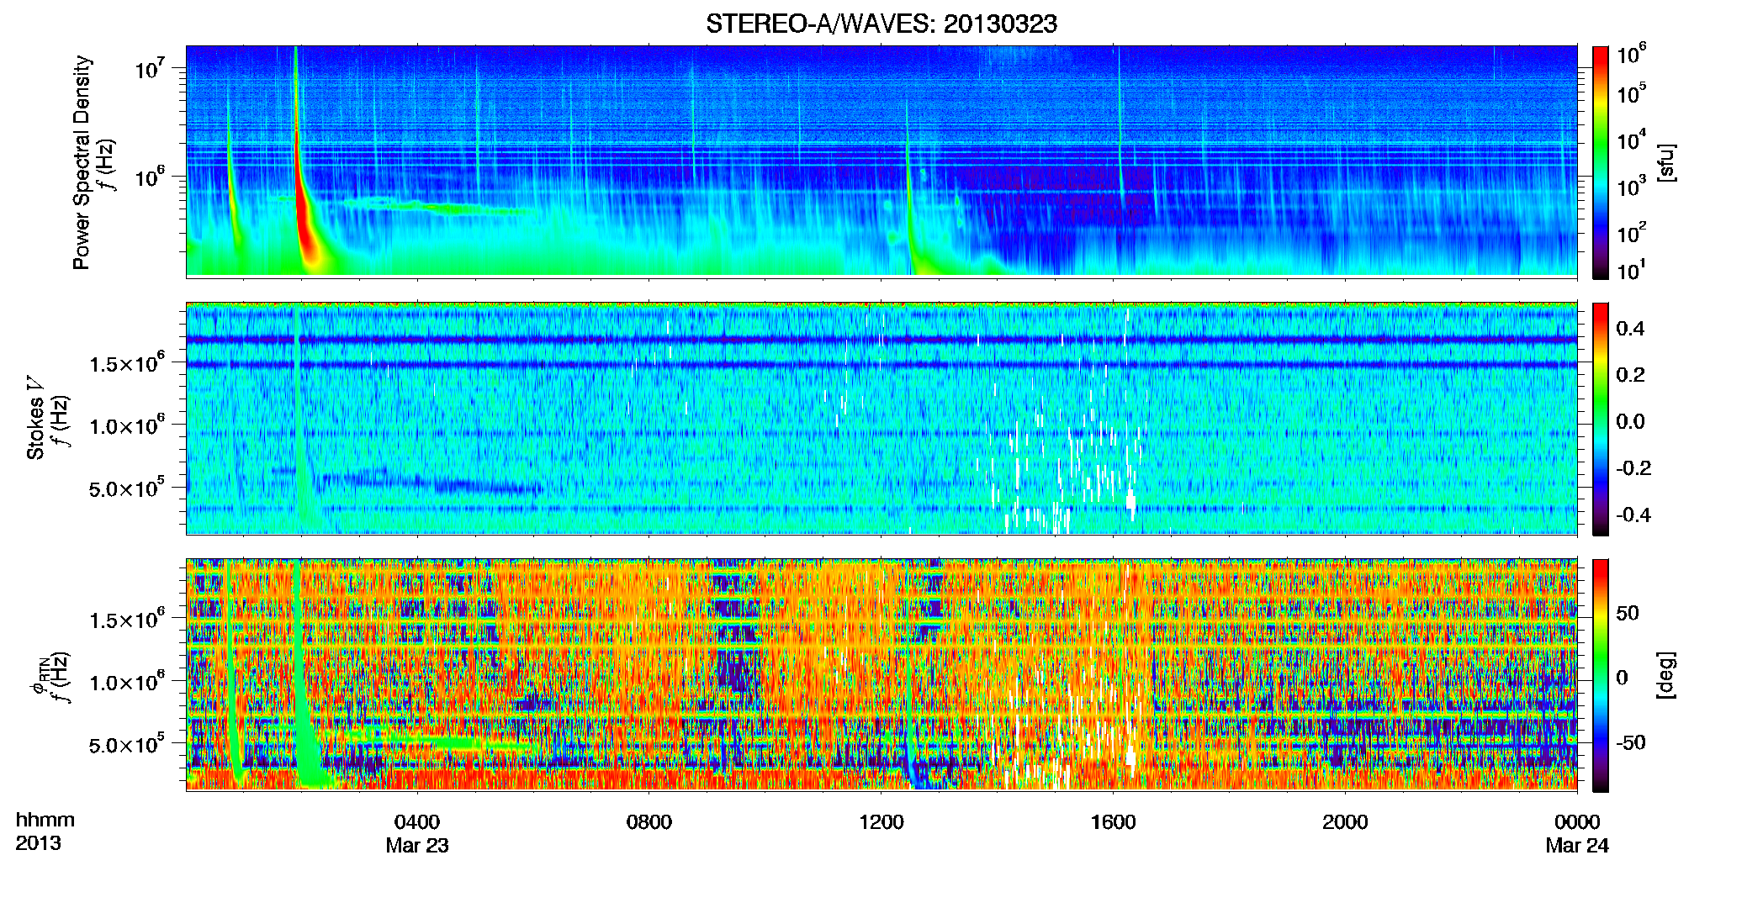Viewport: 1763px width, 908px height.
Task: Click the 2013 year label
Action: click(x=38, y=843)
